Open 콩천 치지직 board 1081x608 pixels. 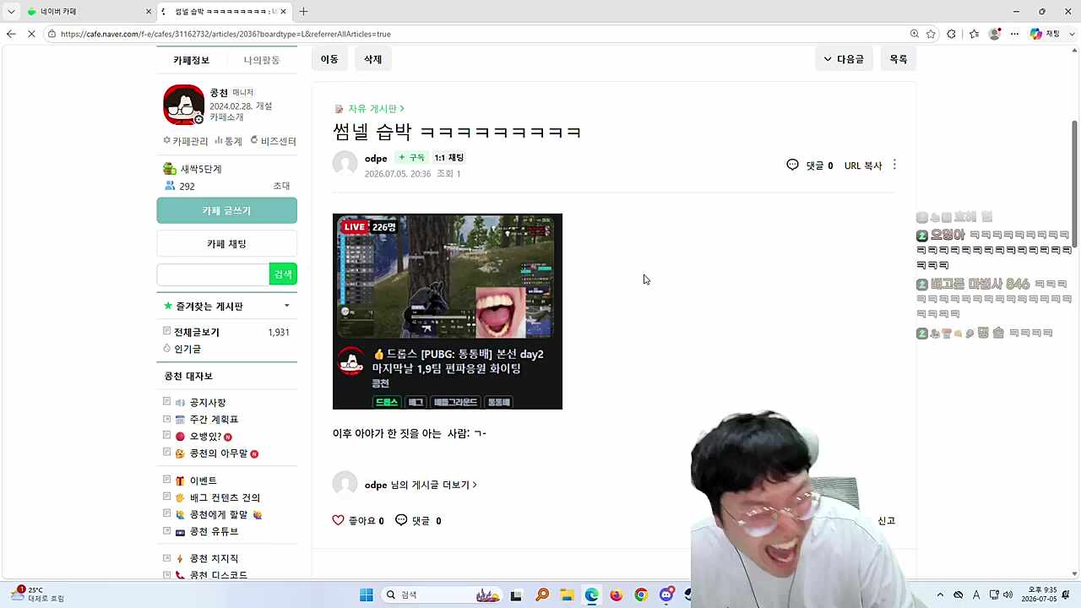214,558
